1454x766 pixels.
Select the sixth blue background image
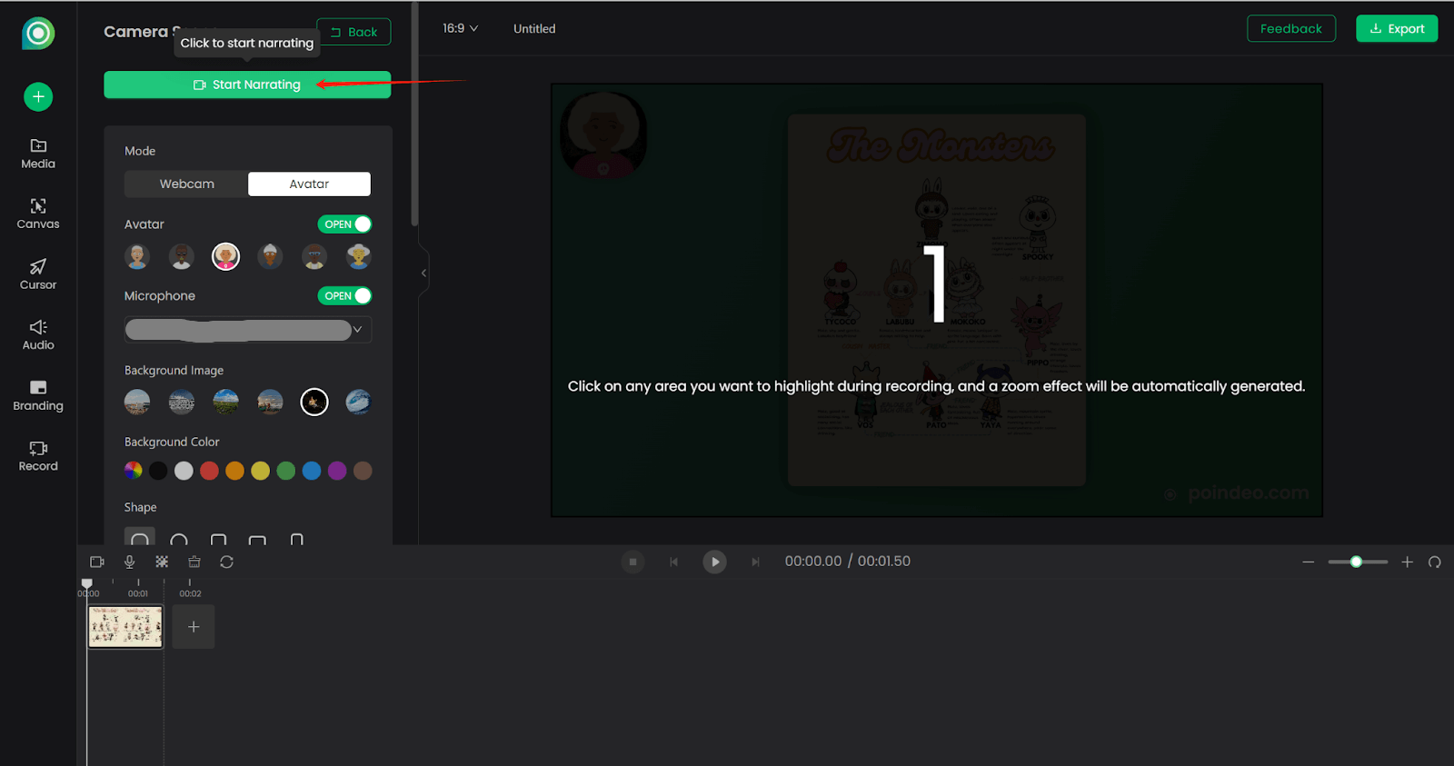coord(359,402)
